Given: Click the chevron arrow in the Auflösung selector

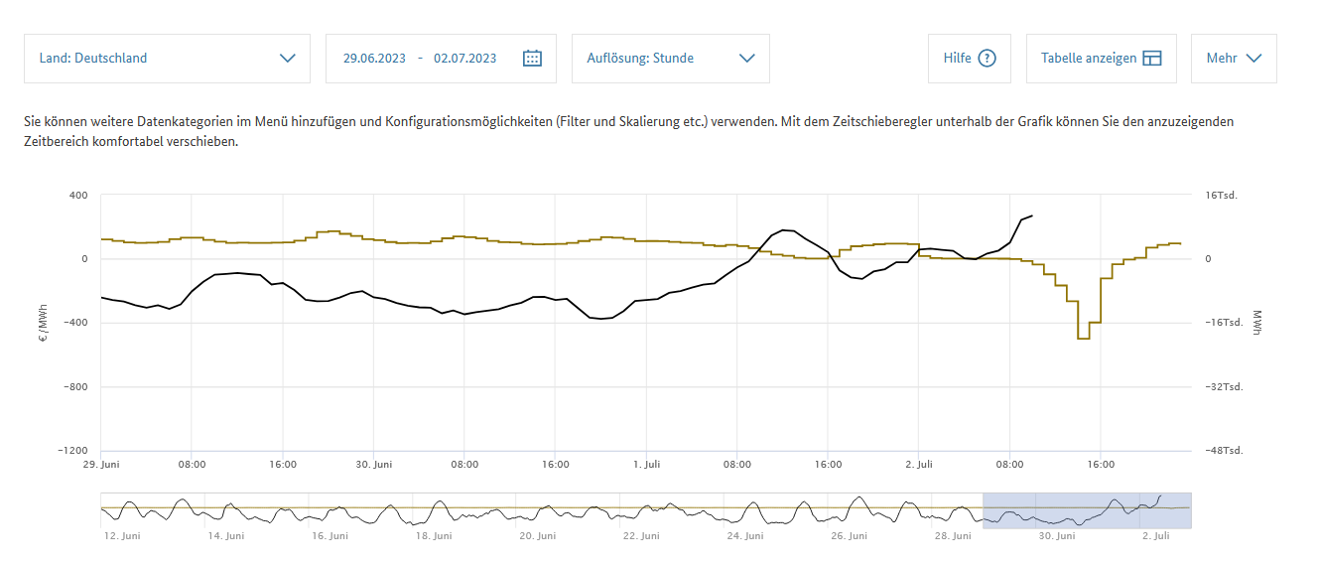Looking at the screenshot, I should point(747,58).
